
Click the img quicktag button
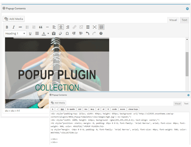(x=92, y=109)
